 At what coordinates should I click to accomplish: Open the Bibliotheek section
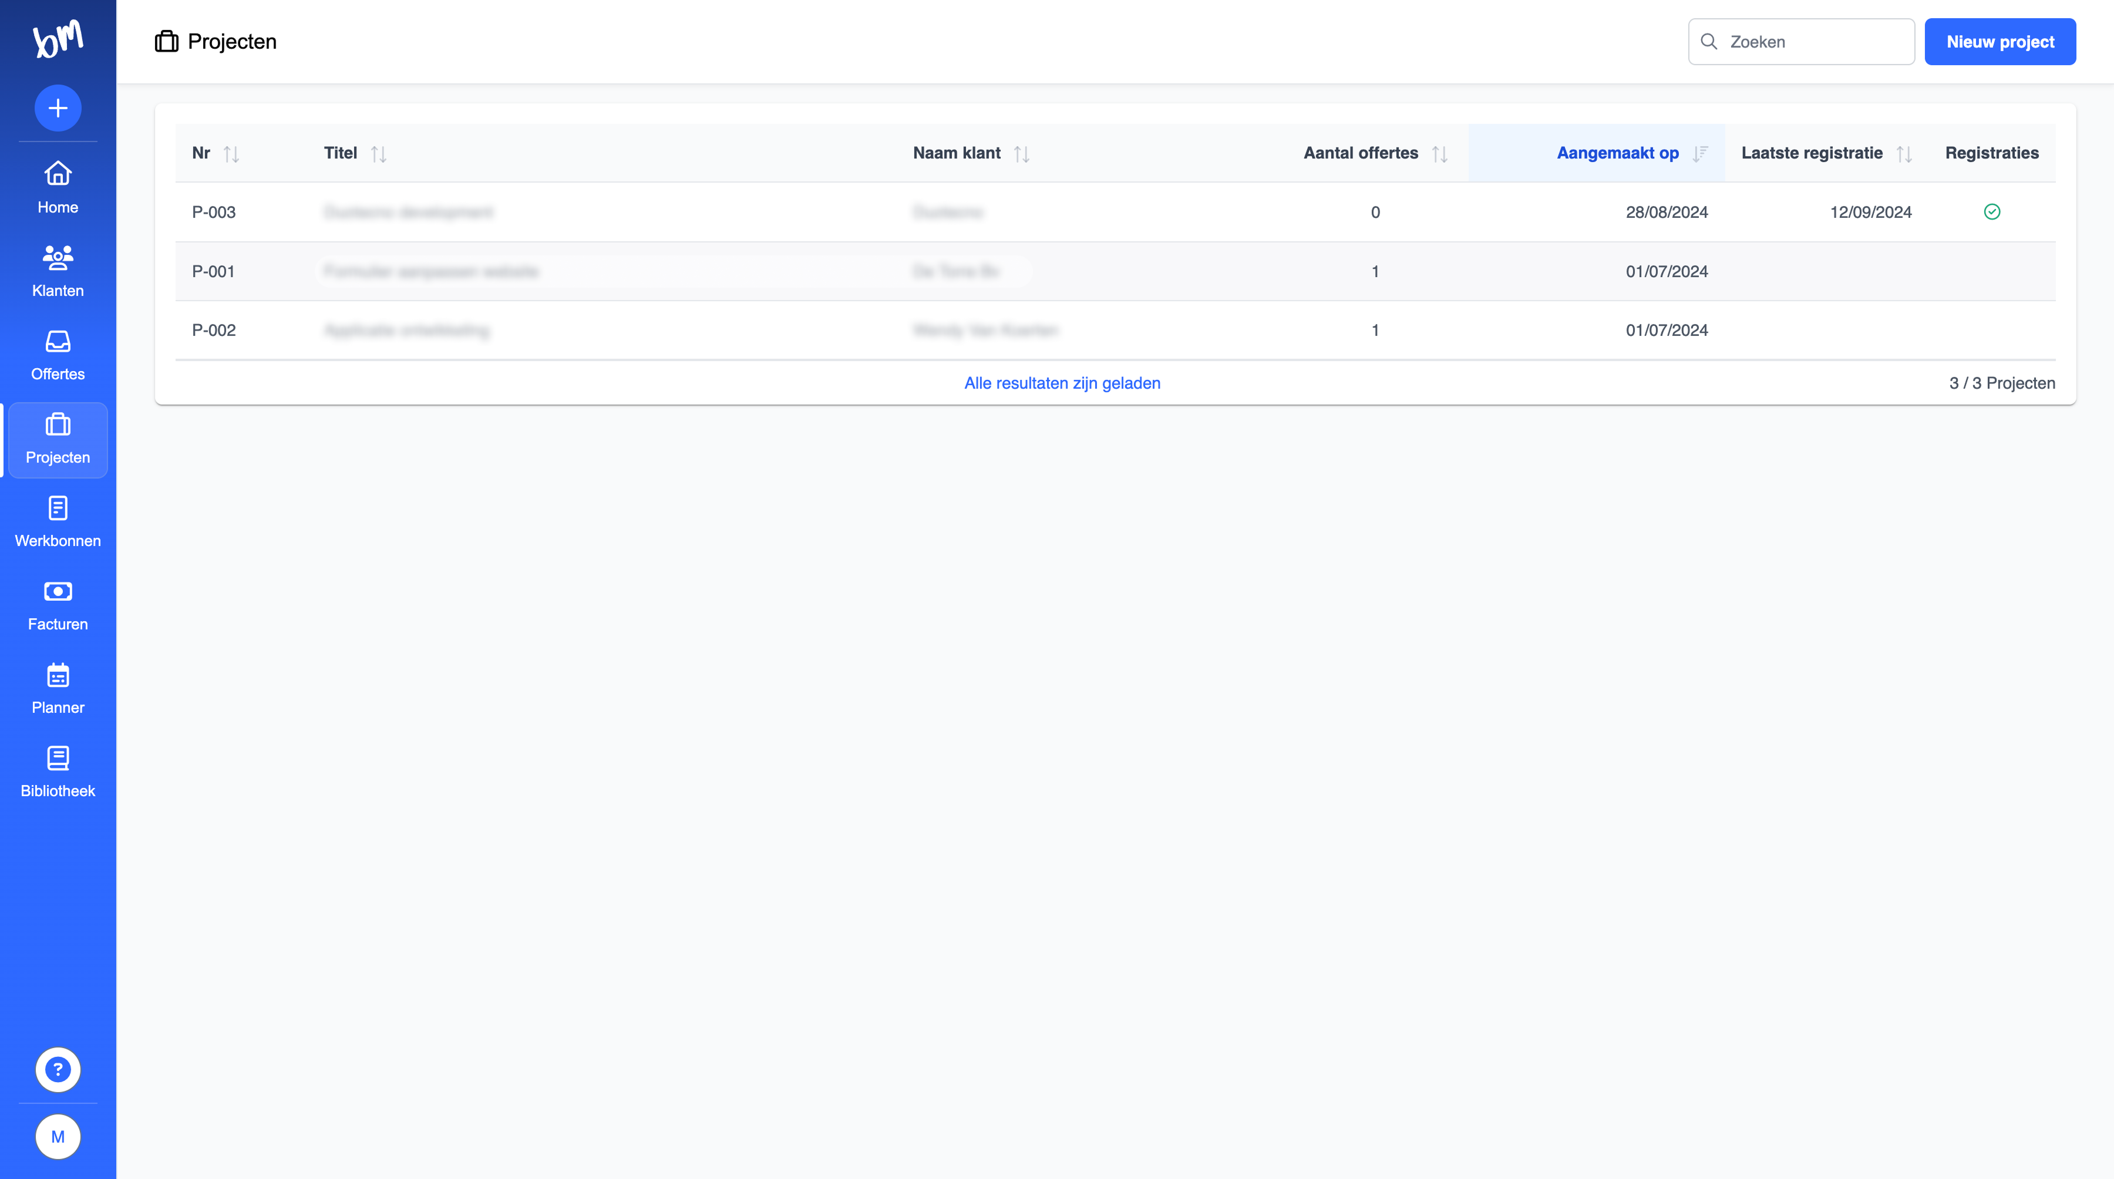pyautogui.click(x=58, y=772)
